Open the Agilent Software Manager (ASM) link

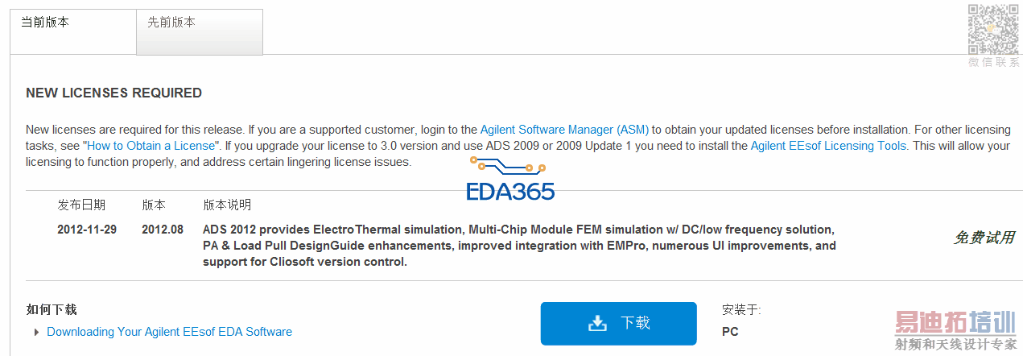(564, 130)
